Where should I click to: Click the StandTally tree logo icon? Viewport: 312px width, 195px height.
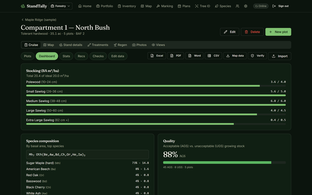(x=23, y=6)
